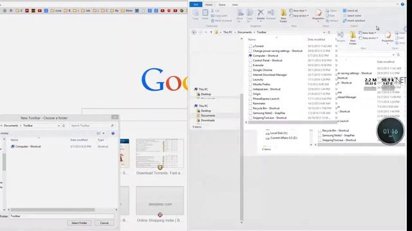Open the recent locations dropdown in Explorer

click(206, 32)
